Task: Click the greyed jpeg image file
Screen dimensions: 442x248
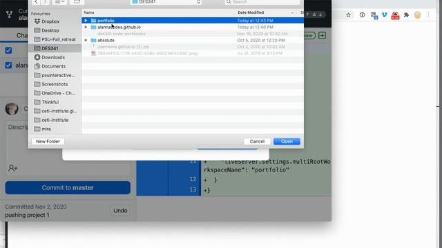Action: pyautogui.click(x=147, y=54)
